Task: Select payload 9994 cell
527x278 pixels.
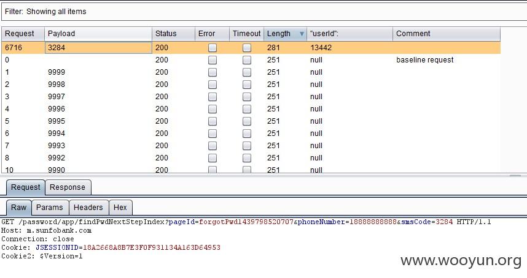Action: coord(98,133)
